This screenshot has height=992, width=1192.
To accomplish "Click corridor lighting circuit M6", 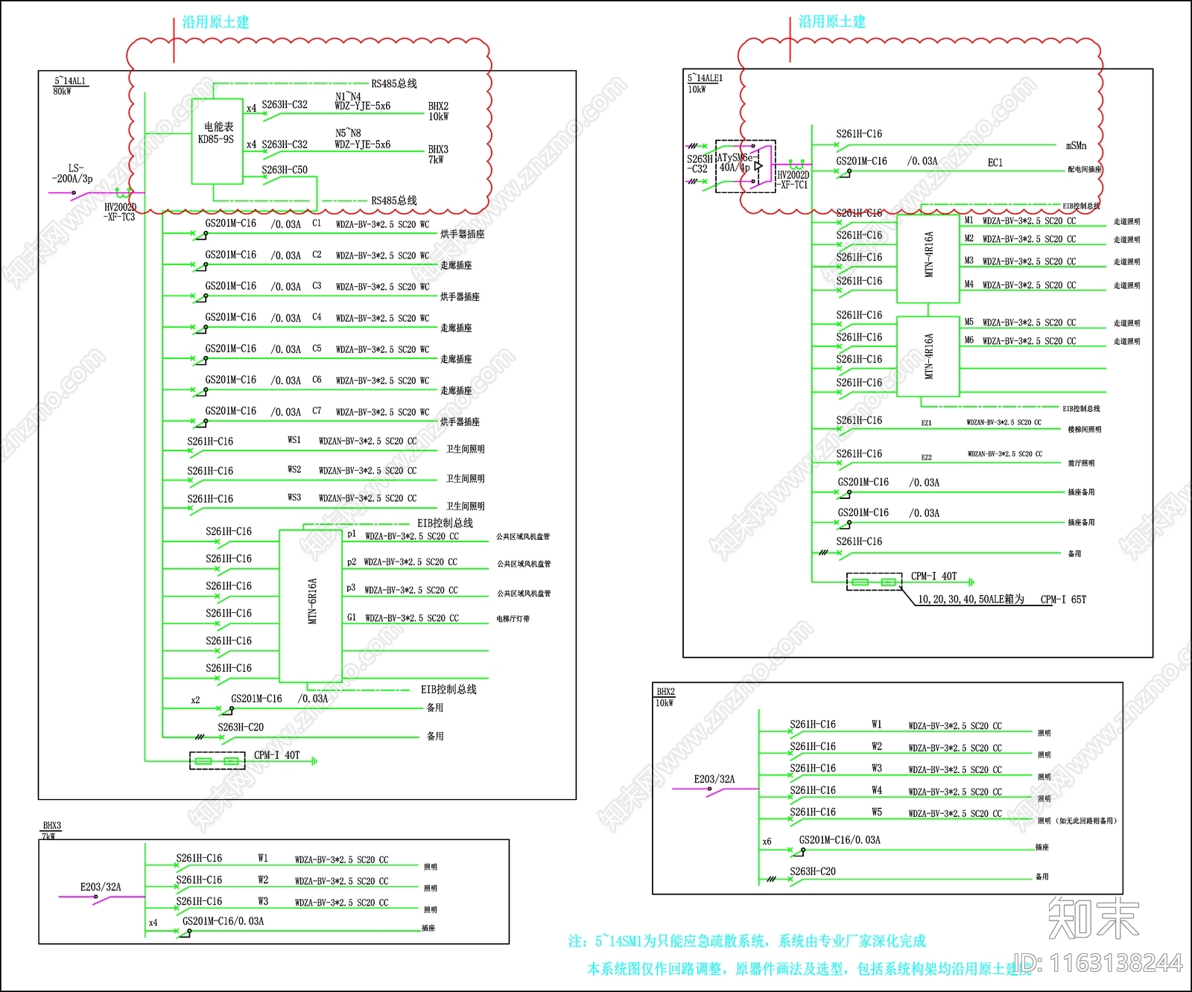I will 968,340.
